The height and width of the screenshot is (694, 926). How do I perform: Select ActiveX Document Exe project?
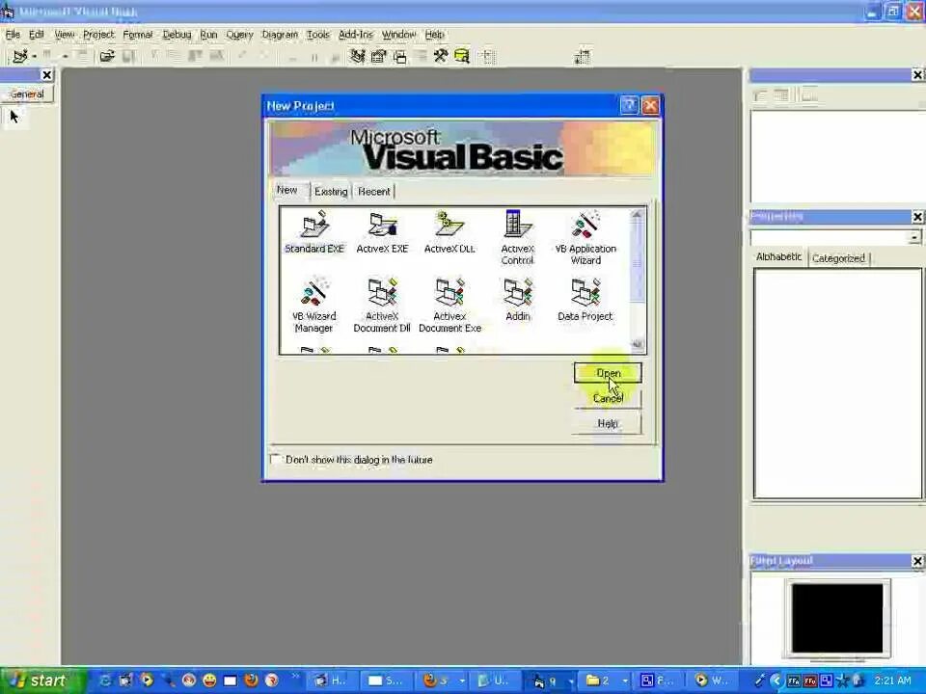[449, 306]
